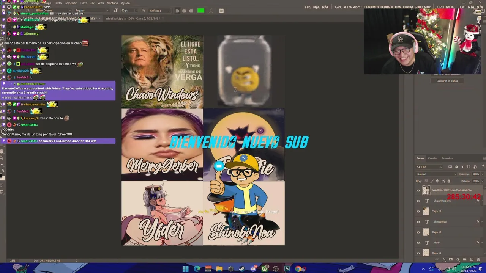Image resolution: width=486 pixels, height=273 pixels.
Task: Click the green text color swatch
Action: [201, 11]
